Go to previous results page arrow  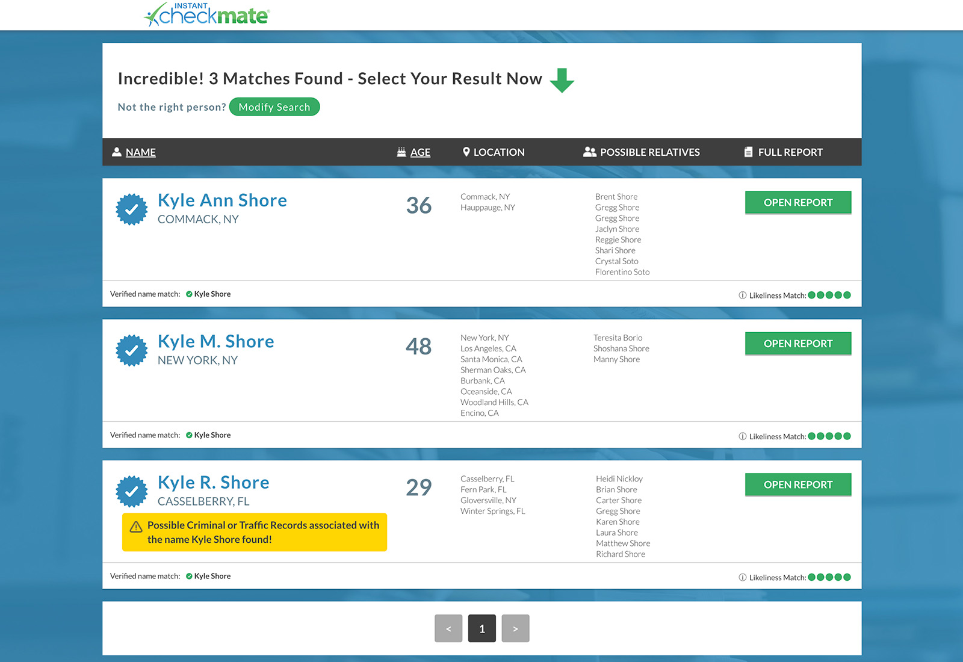448,628
